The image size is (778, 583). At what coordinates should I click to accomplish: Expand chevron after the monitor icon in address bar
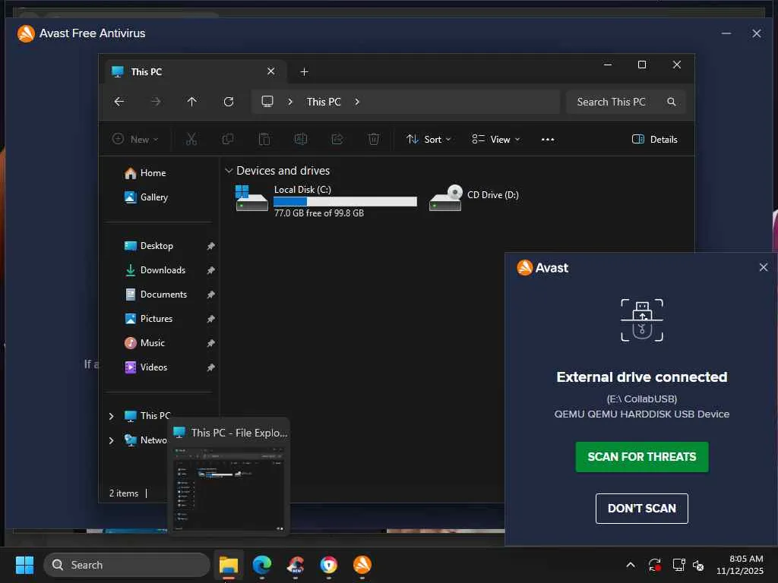[290, 102]
